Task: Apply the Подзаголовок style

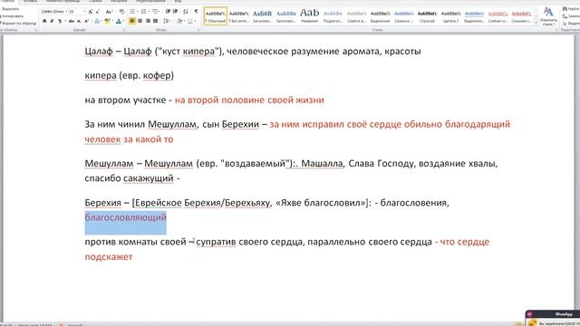Action: tap(333, 16)
